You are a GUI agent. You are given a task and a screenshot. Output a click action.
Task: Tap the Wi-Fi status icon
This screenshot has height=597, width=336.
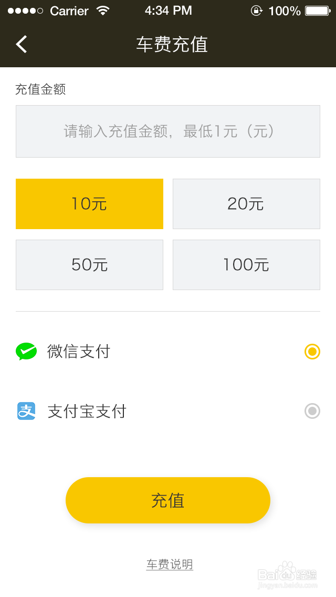coord(103,11)
